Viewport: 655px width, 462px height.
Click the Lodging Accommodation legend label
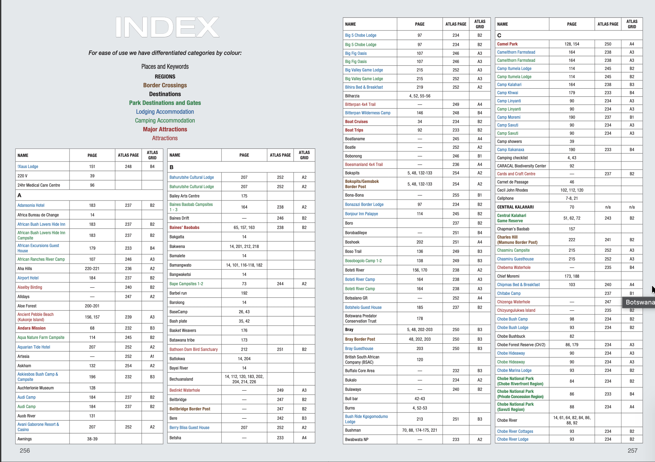click(x=165, y=112)
